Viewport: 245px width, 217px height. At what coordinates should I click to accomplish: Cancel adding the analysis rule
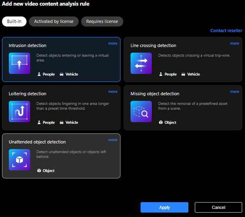[218, 207]
